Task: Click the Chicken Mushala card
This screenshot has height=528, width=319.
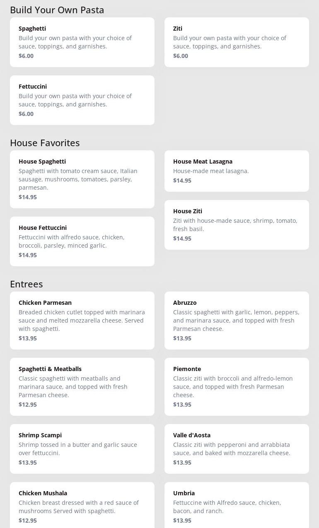Action: [x=82, y=505]
